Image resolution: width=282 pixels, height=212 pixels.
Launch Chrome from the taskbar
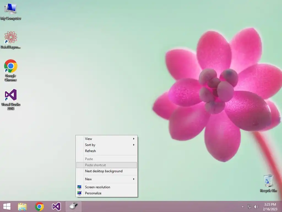pyautogui.click(x=39, y=206)
